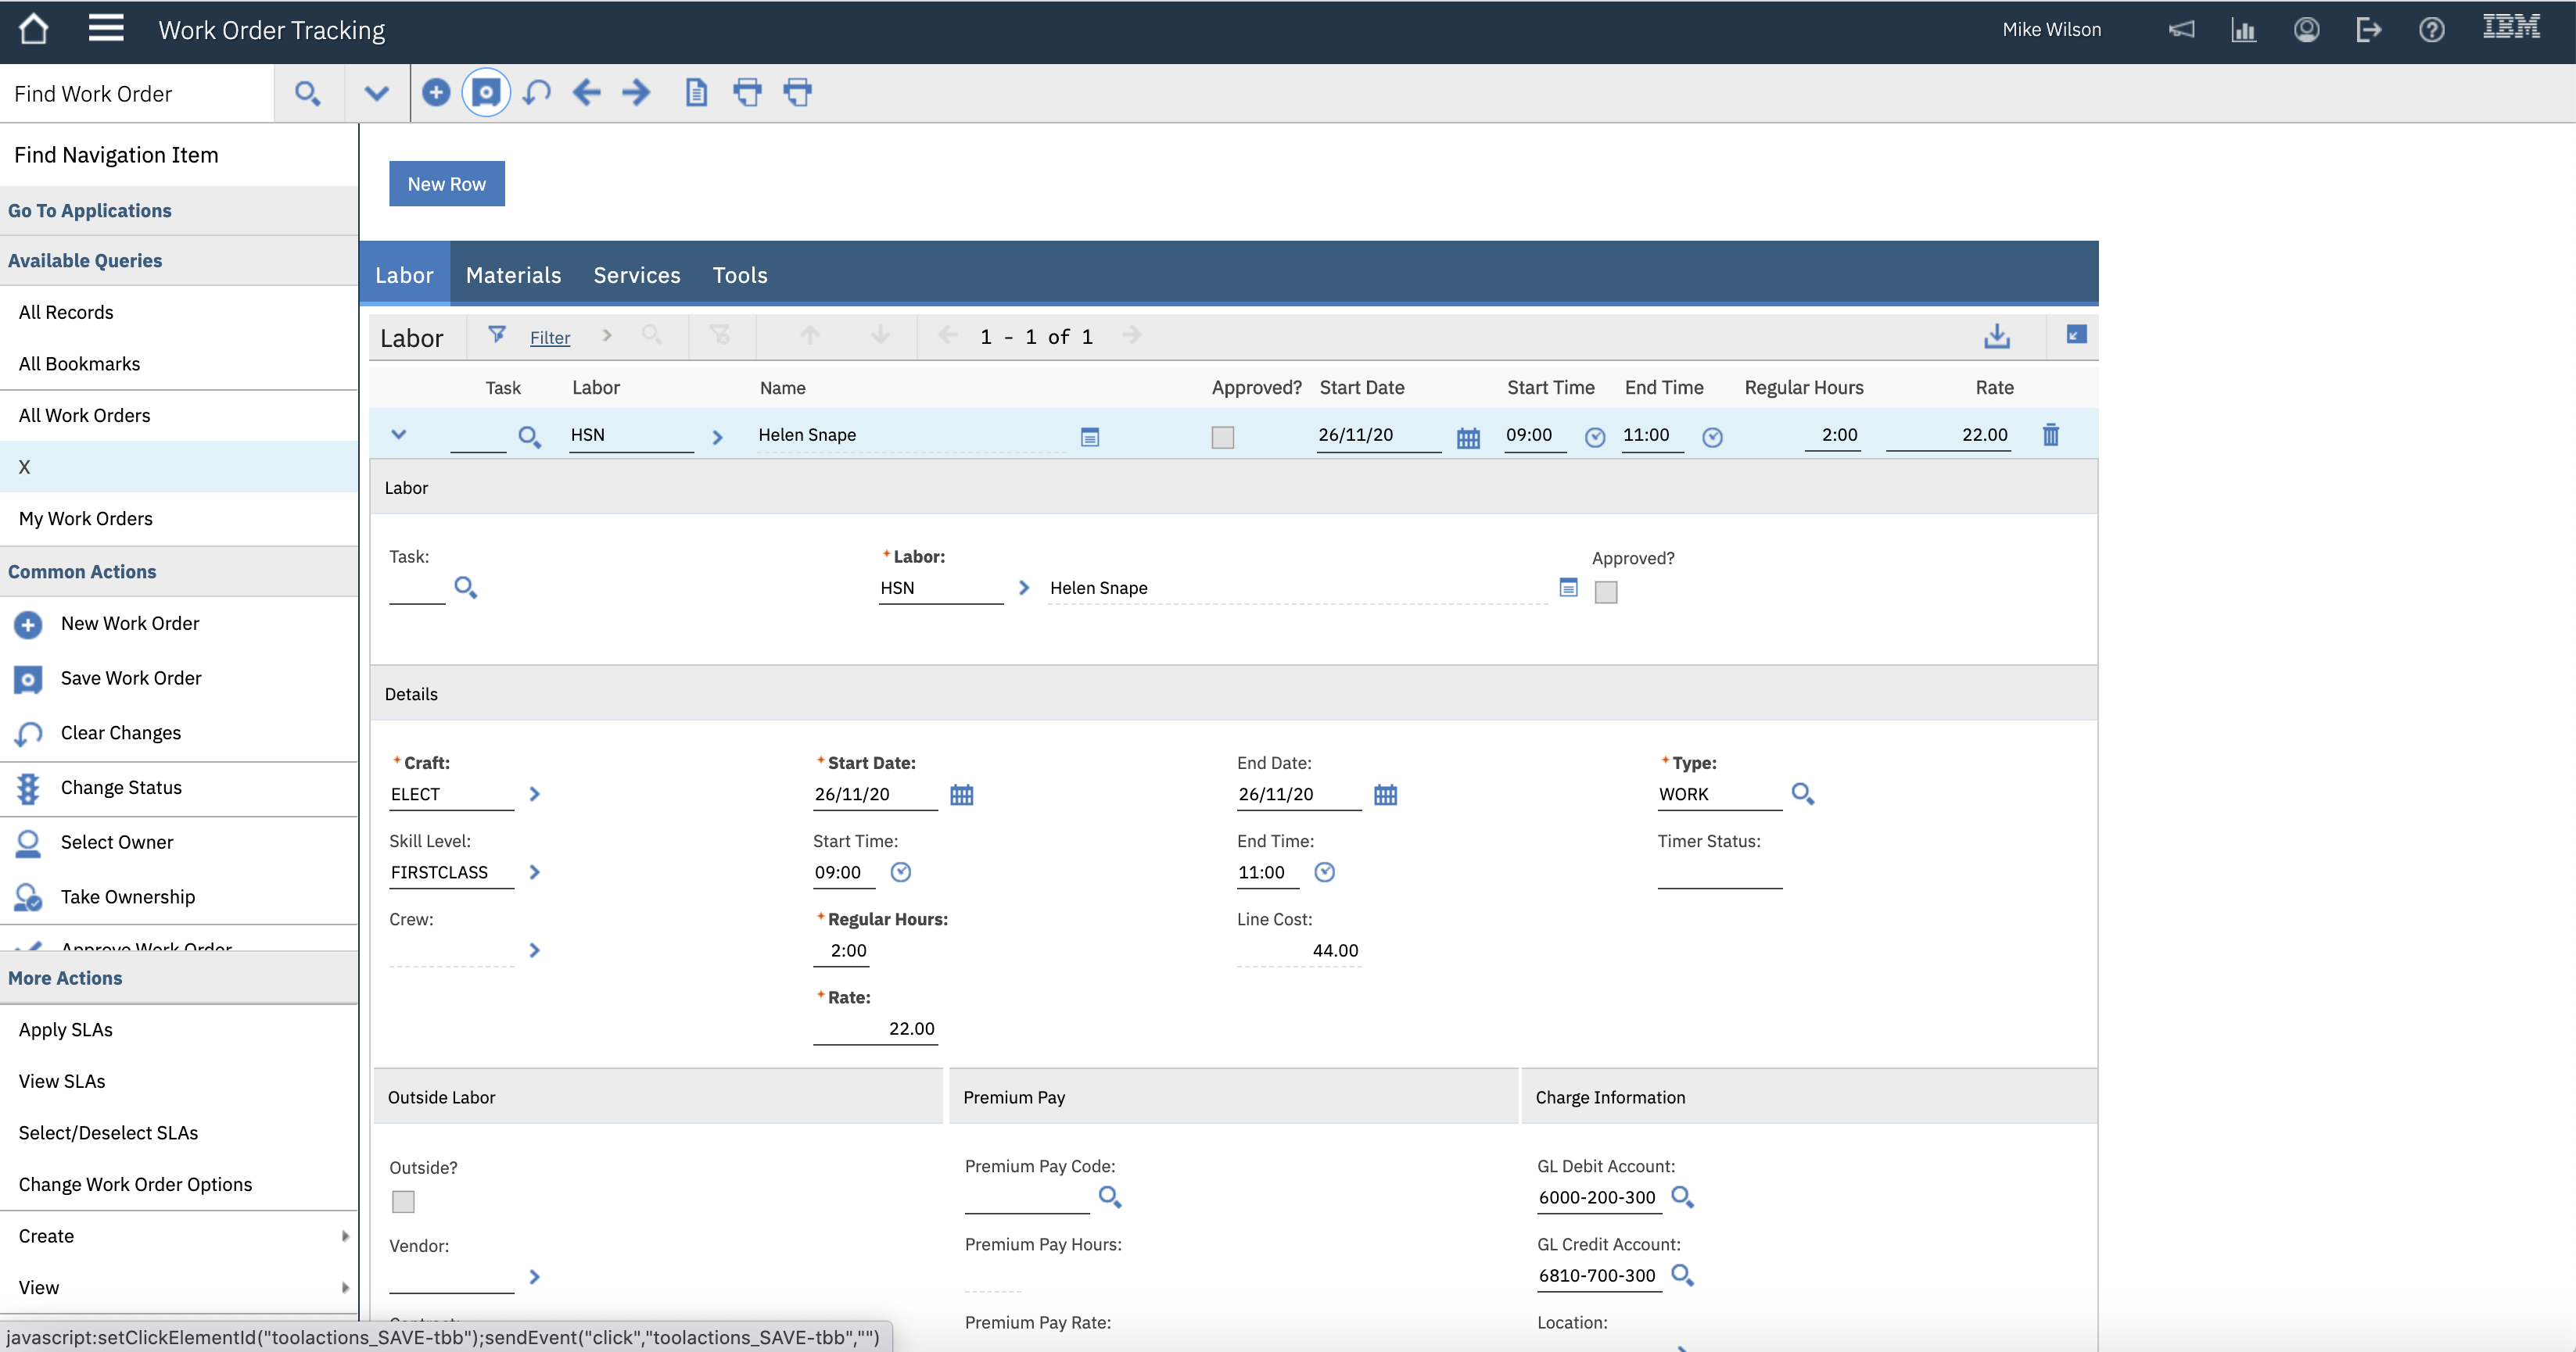Delete the Helen Snape labor row with trash icon

coord(2050,435)
